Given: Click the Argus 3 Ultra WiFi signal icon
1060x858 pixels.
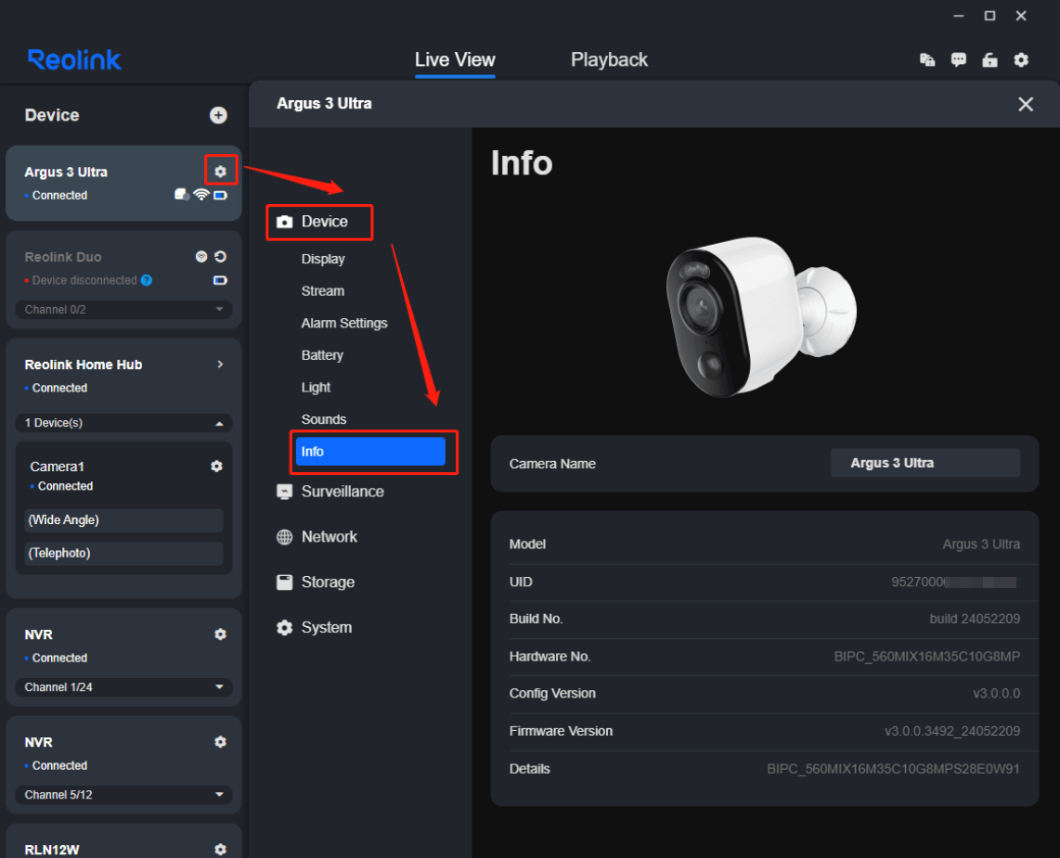Looking at the screenshot, I should (200, 195).
